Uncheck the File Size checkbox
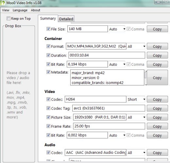This screenshot has width=170, height=163. [48, 29]
